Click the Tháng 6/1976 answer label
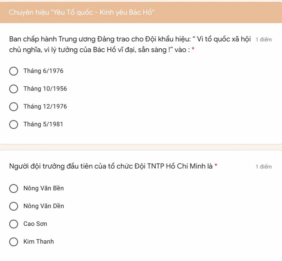Screen dimensions: 282x261 click(x=43, y=71)
